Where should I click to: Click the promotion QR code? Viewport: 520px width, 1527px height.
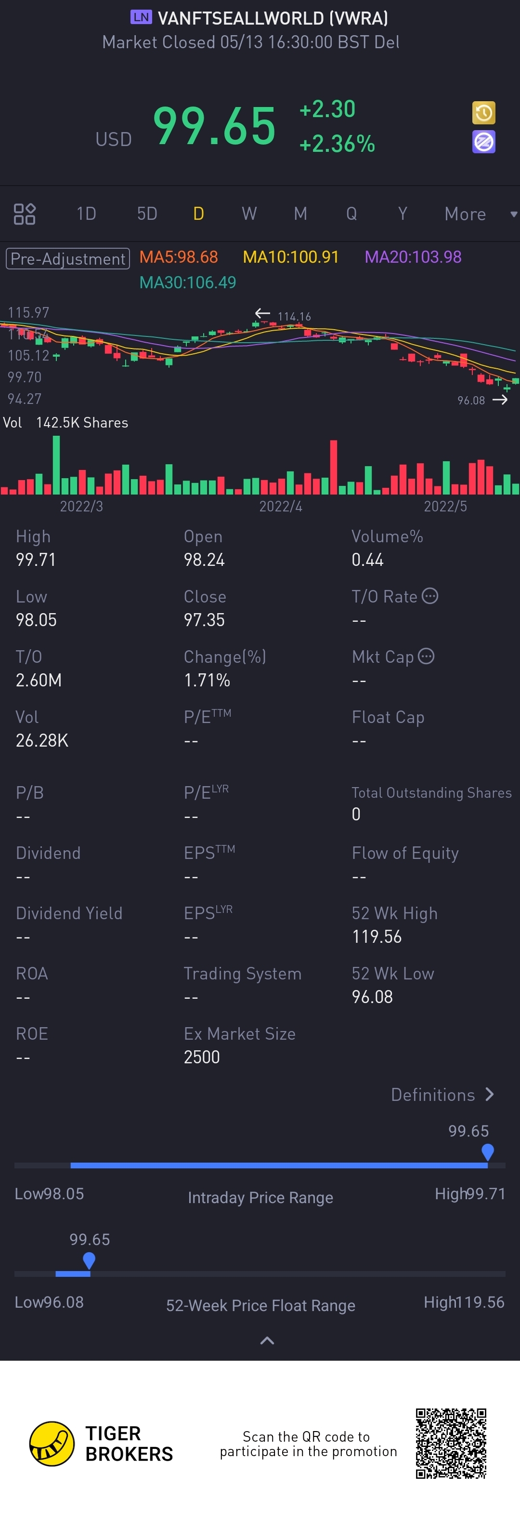tap(451, 1444)
